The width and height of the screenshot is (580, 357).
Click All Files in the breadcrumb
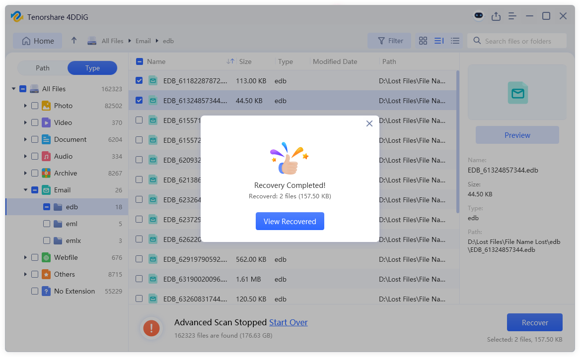[112, 41]
